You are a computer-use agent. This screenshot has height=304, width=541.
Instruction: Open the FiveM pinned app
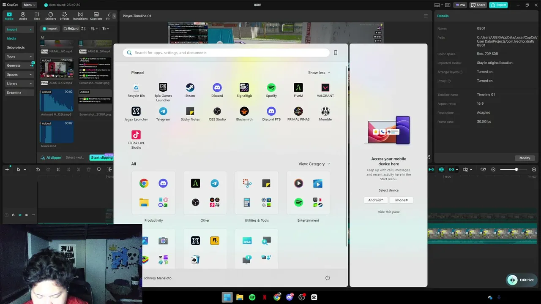click(x=298, y=90)
